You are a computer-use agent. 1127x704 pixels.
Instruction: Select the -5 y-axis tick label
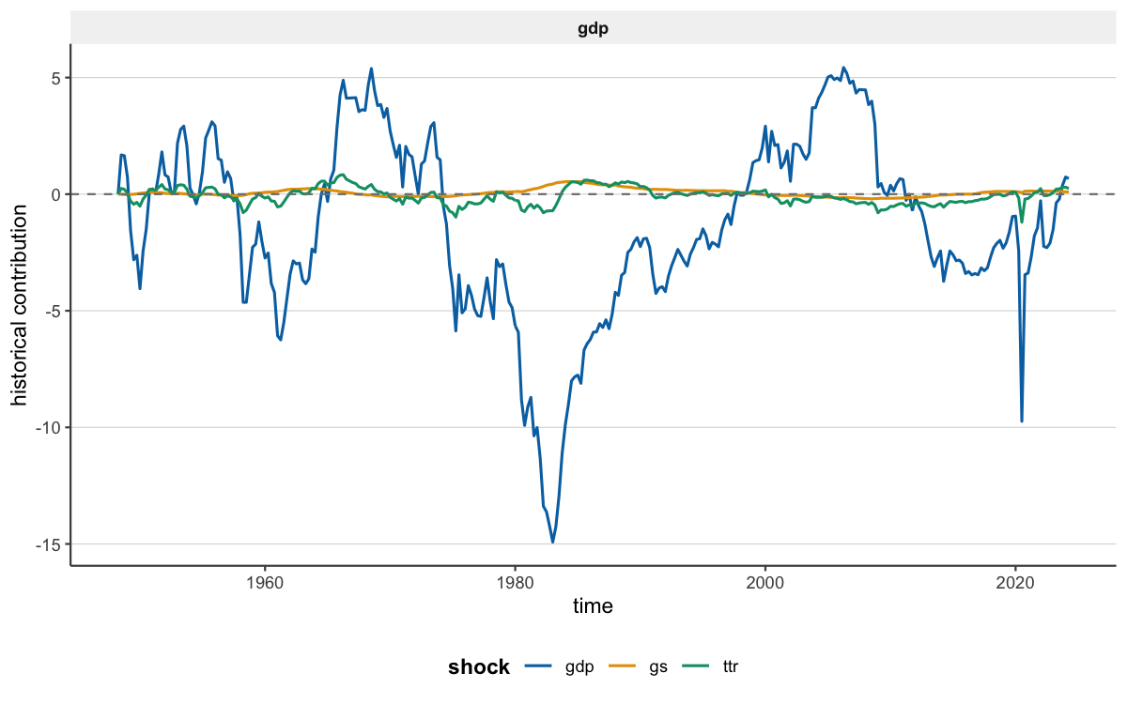point(51,311)
